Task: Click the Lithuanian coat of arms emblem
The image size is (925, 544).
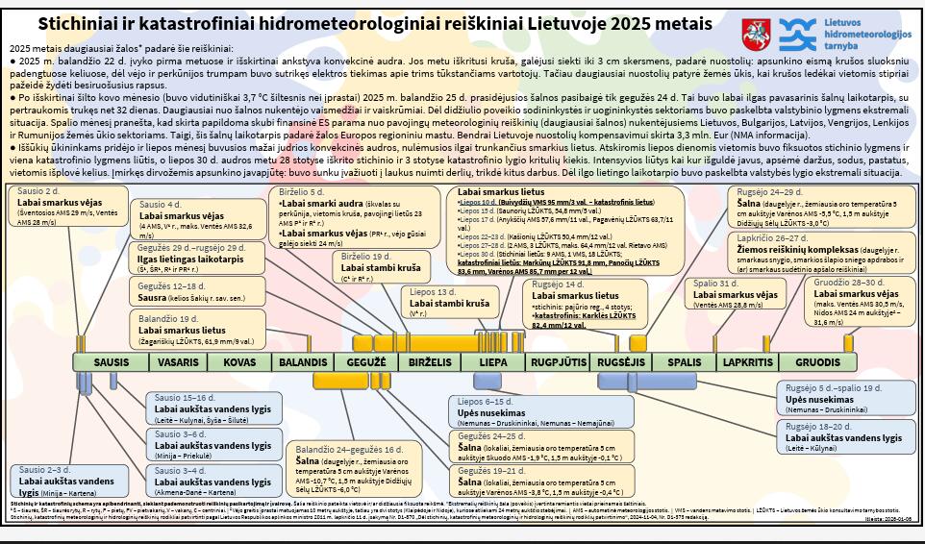Action: (757, 35)
